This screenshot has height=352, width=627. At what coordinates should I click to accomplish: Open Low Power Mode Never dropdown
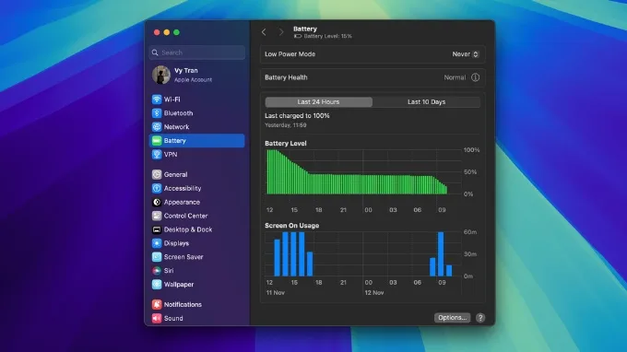pos(465,54)
